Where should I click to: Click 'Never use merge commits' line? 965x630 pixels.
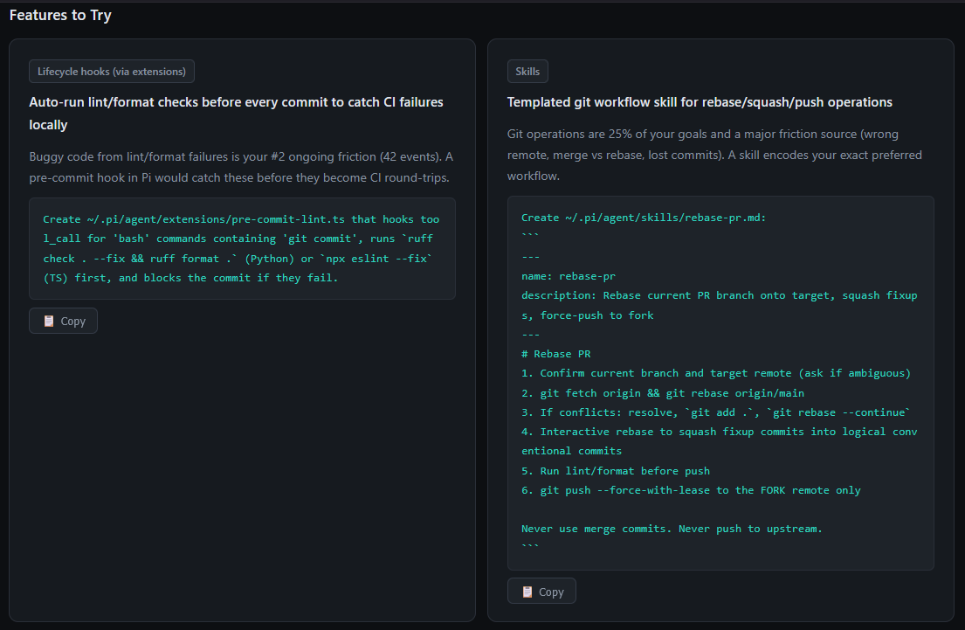[672, 529]
